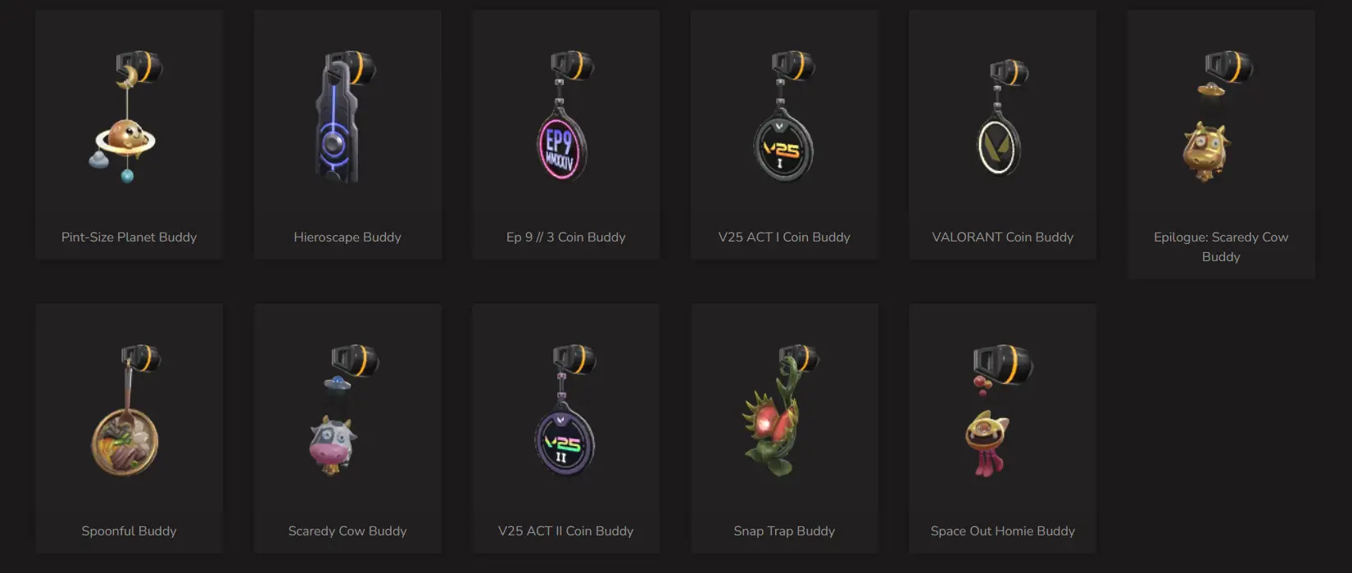
Task: Select the VALORANT logo coin image
Action: pos(1002,119)
